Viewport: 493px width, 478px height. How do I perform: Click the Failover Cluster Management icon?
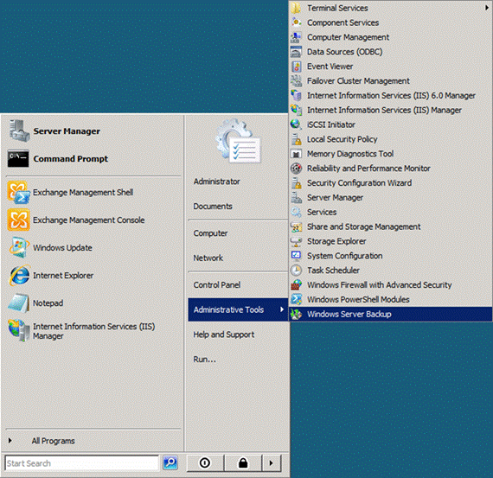296,80
